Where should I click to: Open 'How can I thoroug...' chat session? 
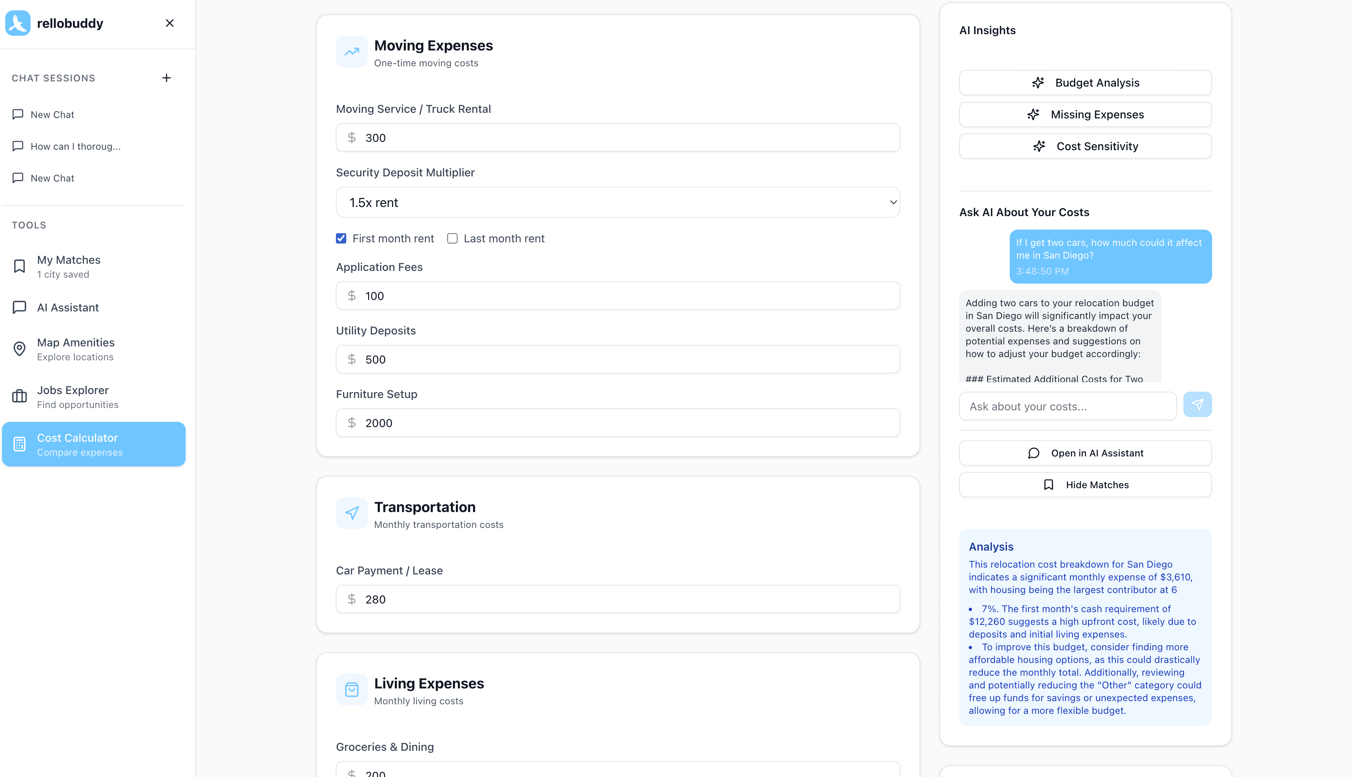[x=75, y=146]
